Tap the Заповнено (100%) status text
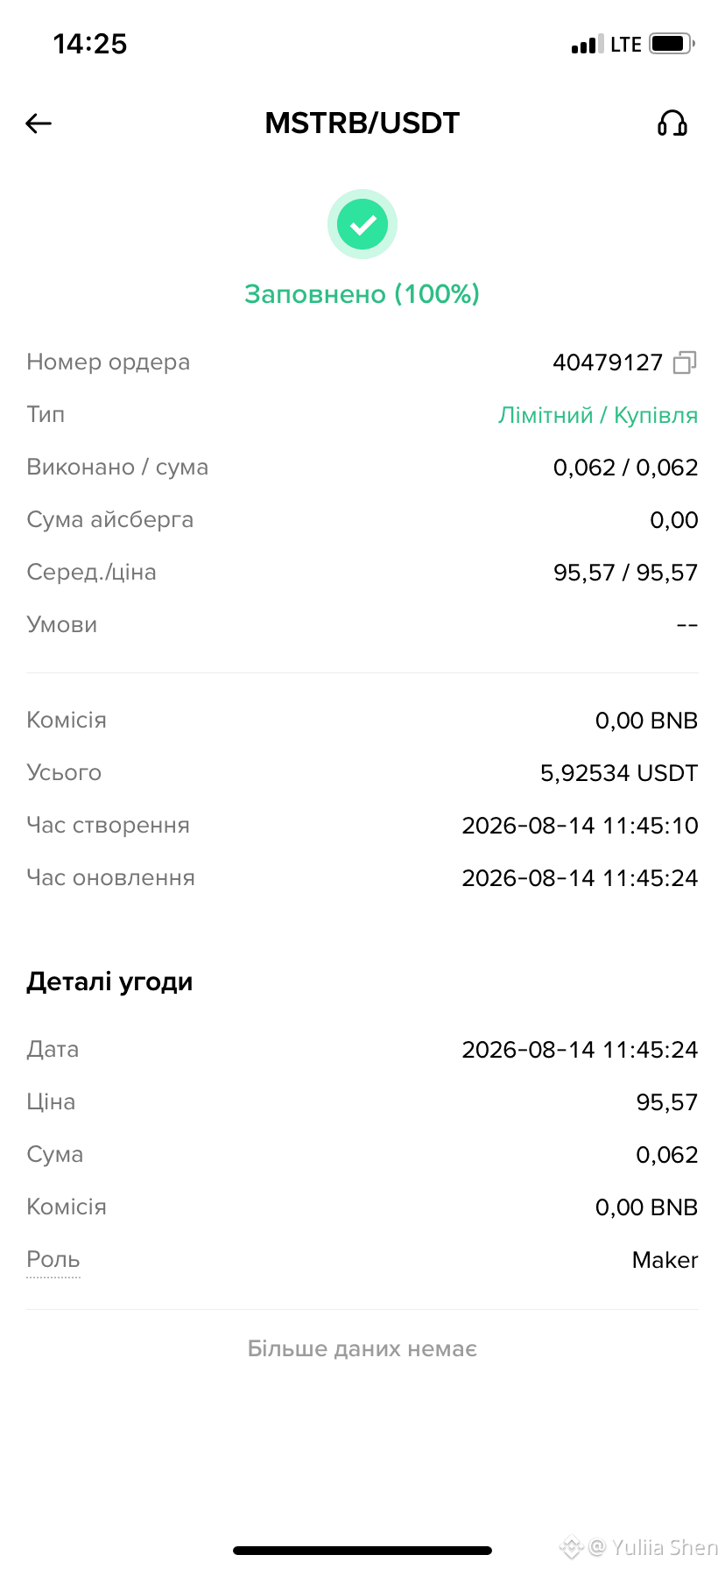The height and width of the screenshot is (1569, 725). [x=362, y=294]
